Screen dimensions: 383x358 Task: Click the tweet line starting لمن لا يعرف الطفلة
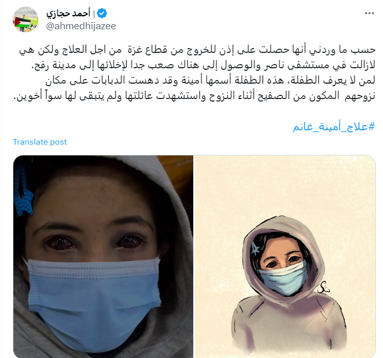pos(210,80)
